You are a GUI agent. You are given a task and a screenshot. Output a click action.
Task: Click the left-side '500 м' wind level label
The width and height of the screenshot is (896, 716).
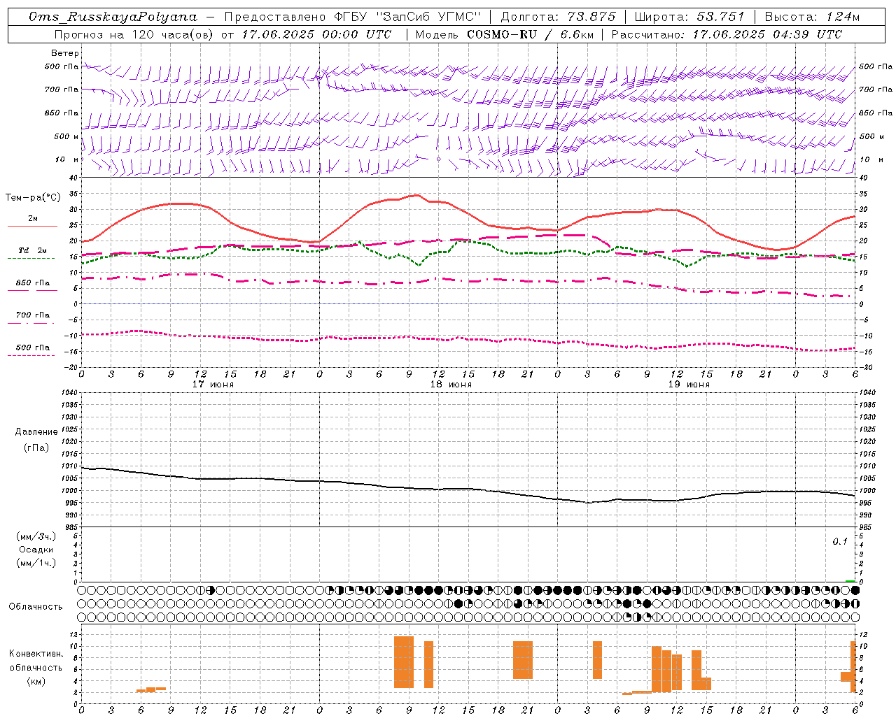point(66,136)
